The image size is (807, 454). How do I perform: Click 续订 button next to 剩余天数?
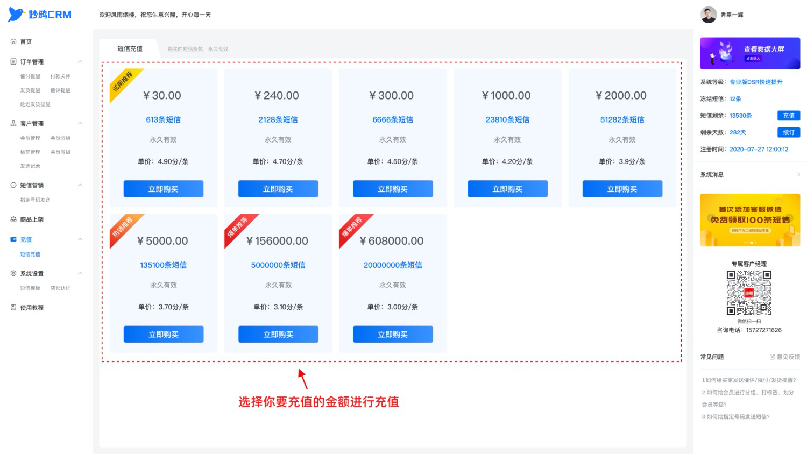(789, 132)
